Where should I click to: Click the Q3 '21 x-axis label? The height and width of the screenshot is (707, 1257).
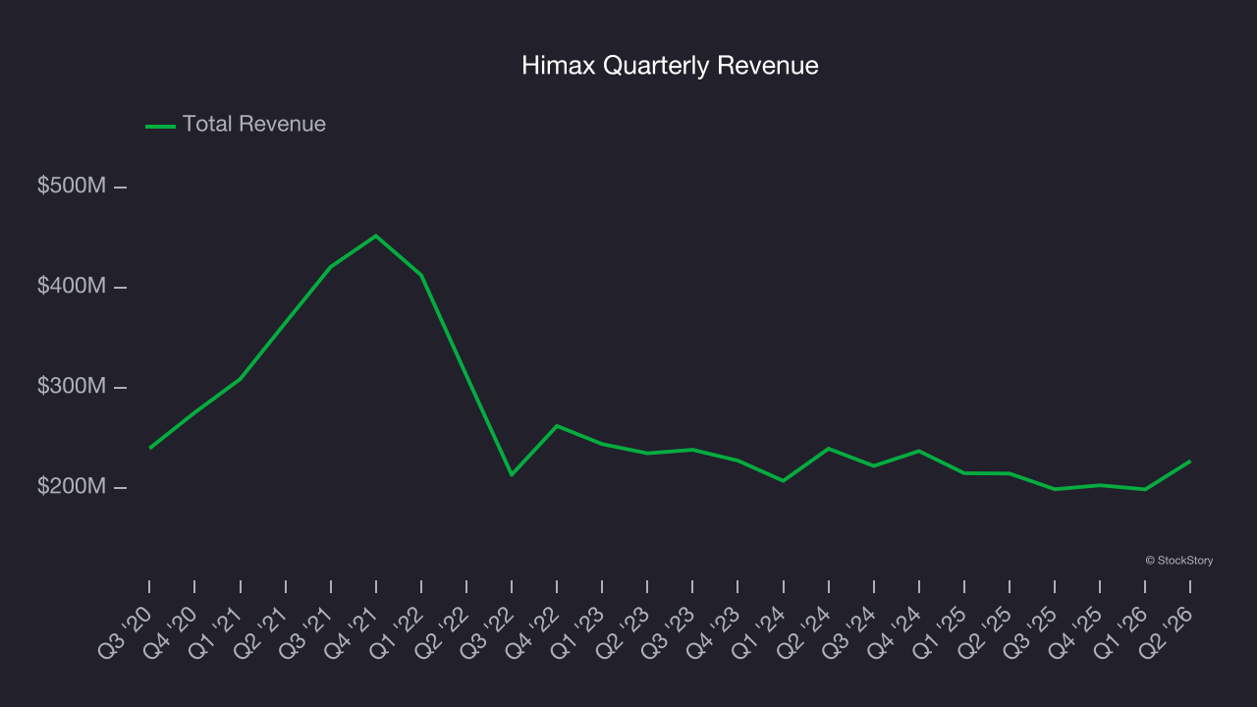(x=307, y=631)
